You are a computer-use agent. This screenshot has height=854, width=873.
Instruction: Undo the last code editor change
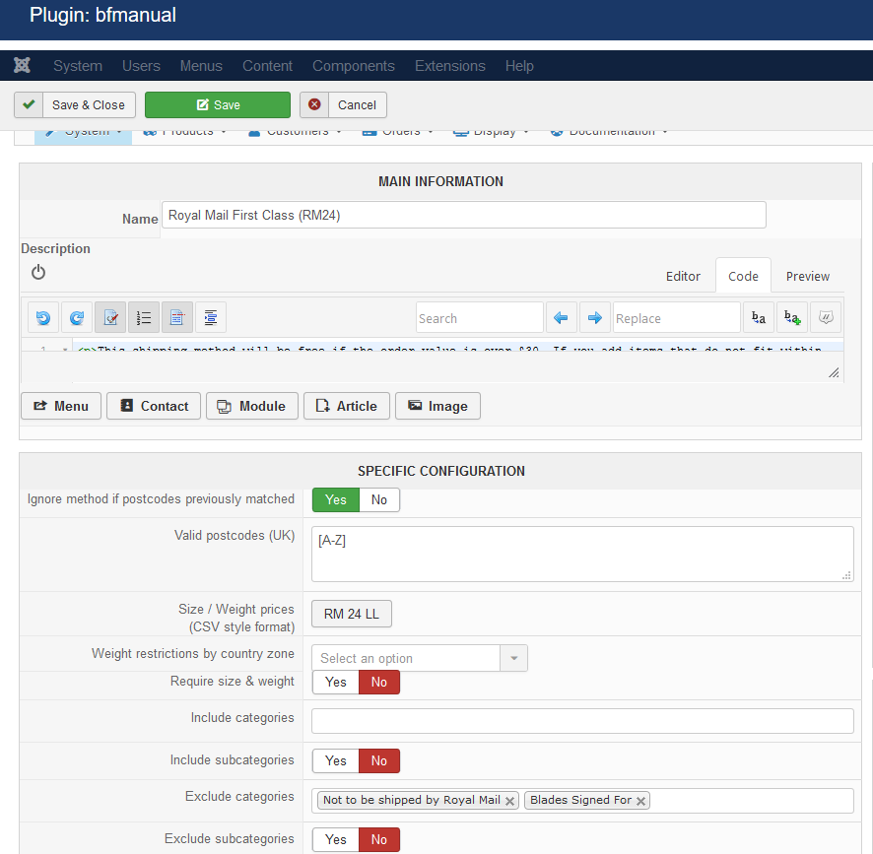[x=43, y=317]
